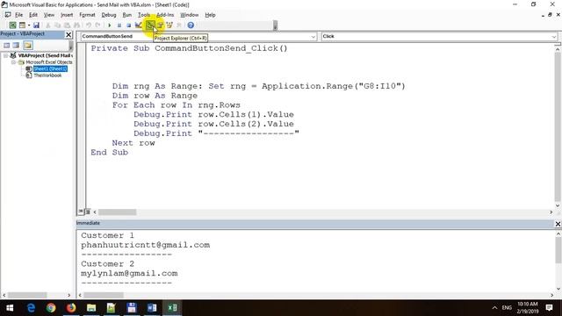Open the Help menu
The width and height of the screenshot is (562, 316).
(210, 15)
